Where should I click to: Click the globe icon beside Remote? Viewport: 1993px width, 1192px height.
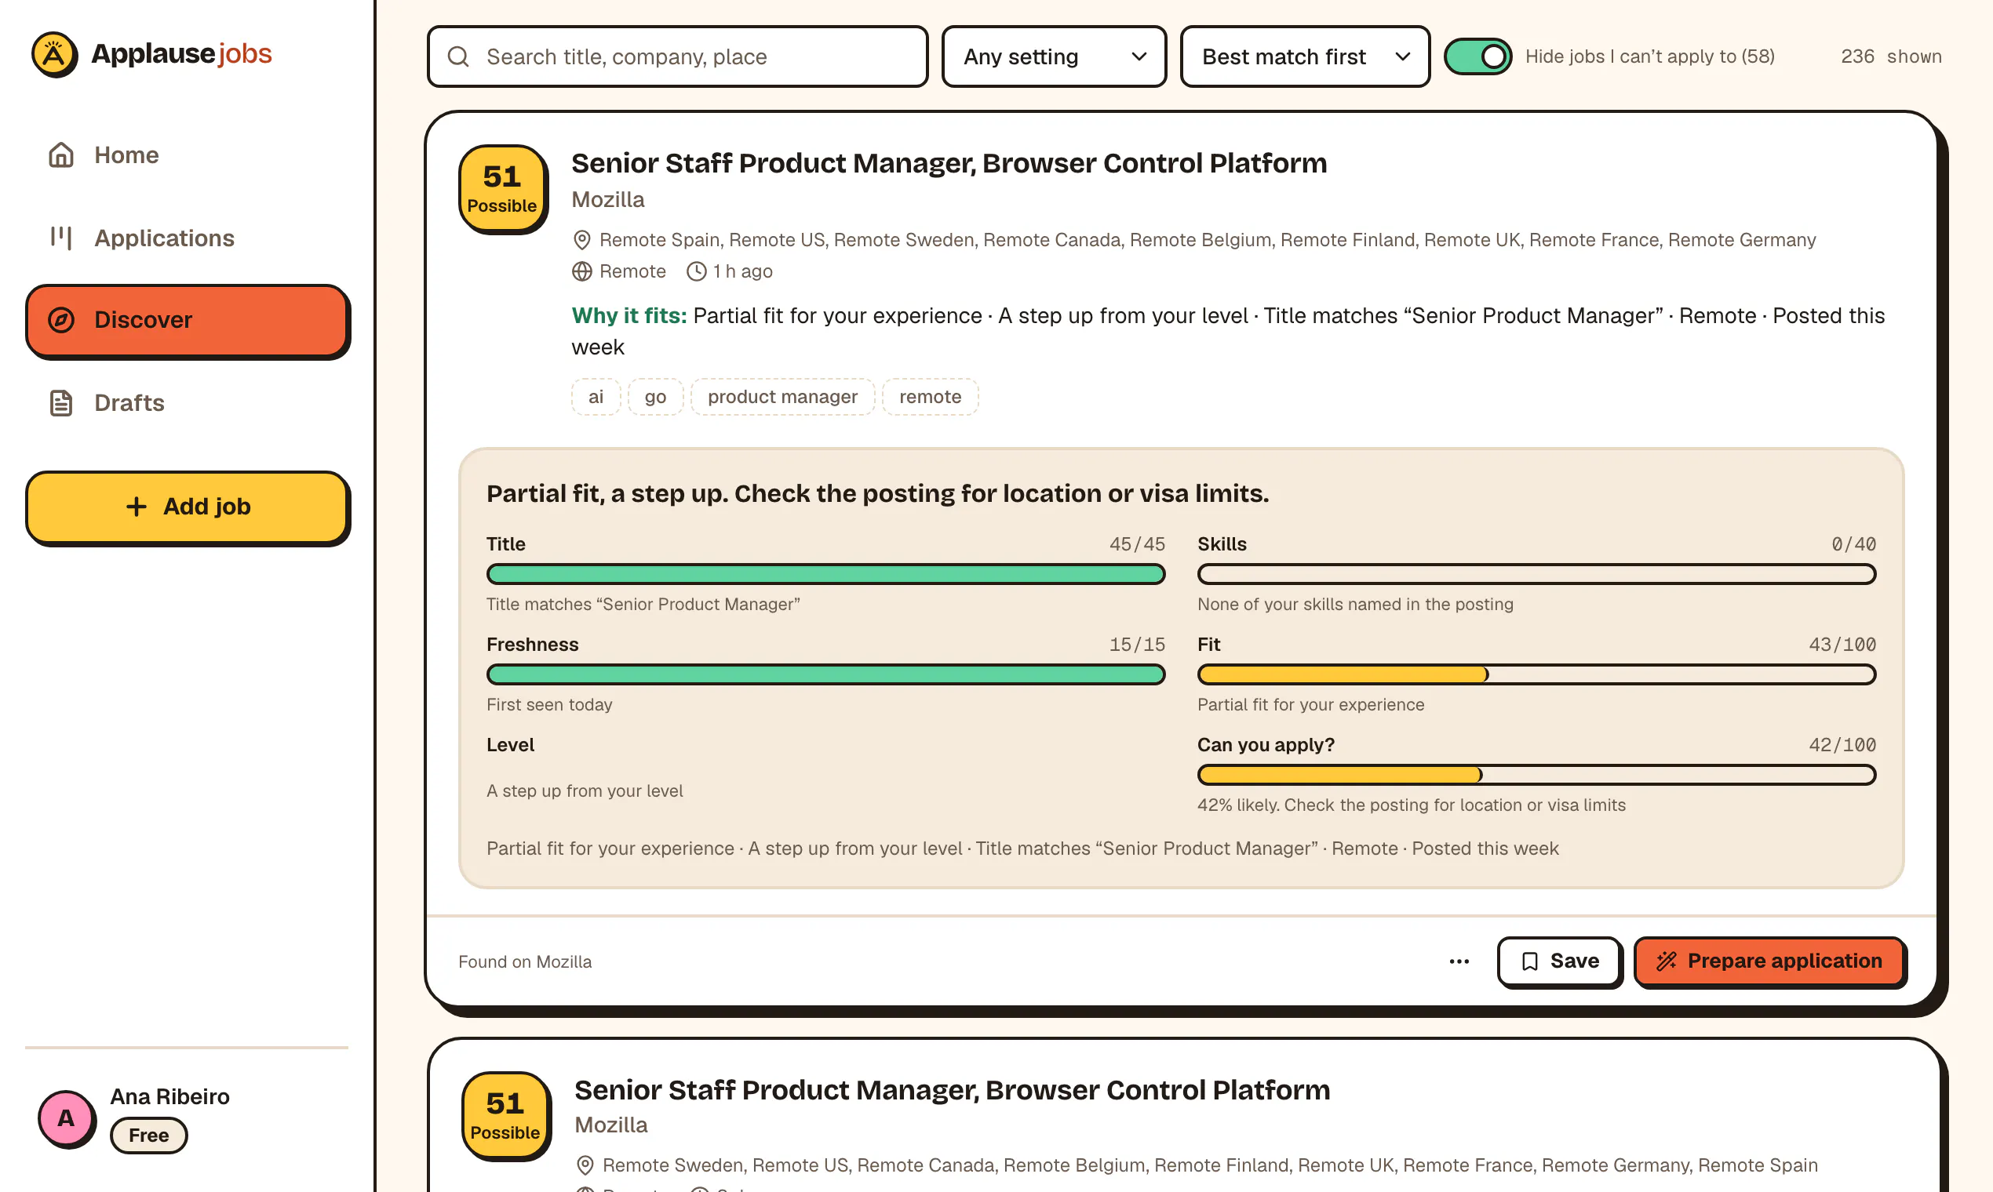coord(582,271)
